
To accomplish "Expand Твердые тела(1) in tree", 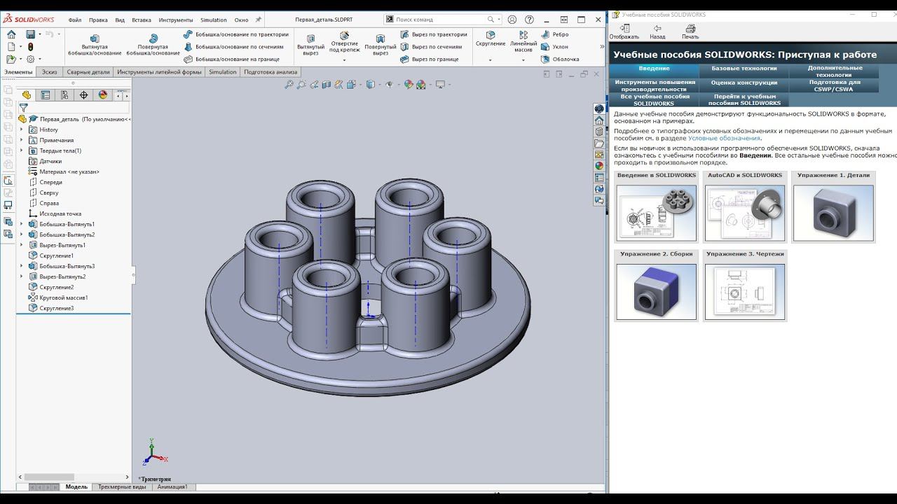I will (x=22, y=150).
